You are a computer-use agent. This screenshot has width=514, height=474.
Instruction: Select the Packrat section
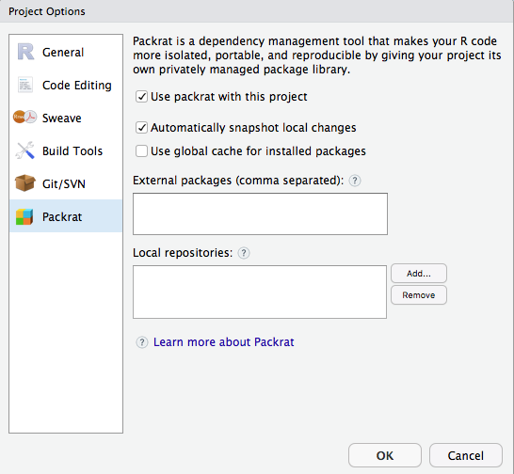point(66,216)
